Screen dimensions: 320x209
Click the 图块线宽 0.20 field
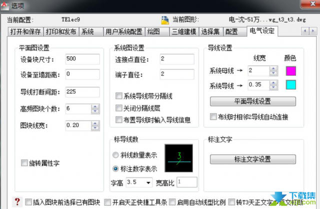point(78,125)
